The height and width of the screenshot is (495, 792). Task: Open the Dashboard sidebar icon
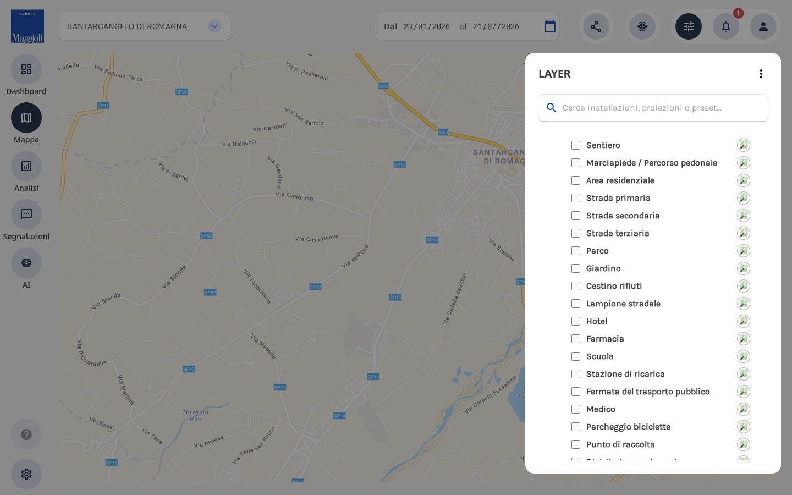26,69
